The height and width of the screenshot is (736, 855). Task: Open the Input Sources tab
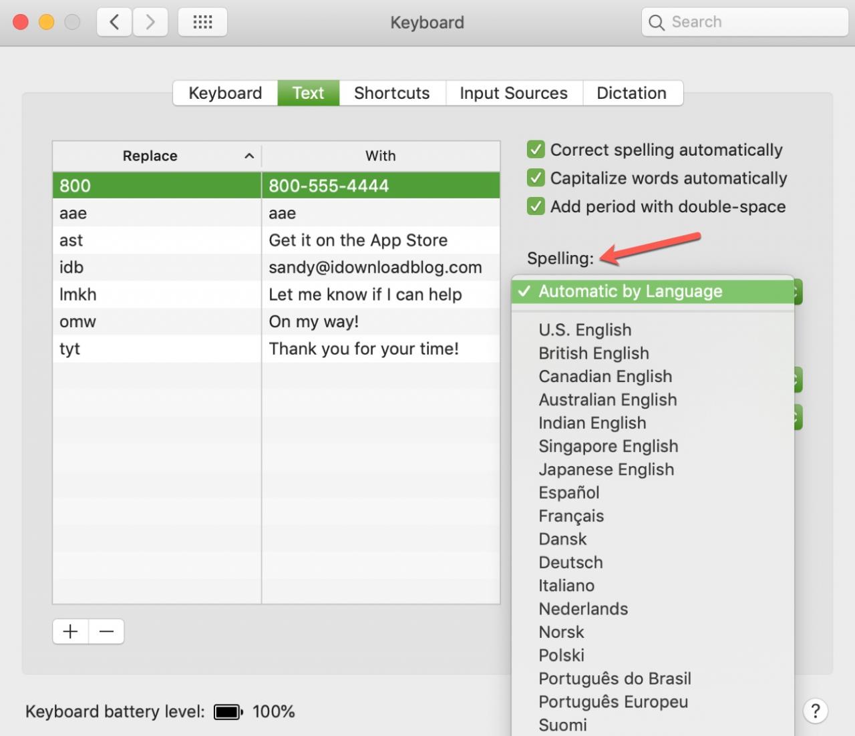[513, 93]
